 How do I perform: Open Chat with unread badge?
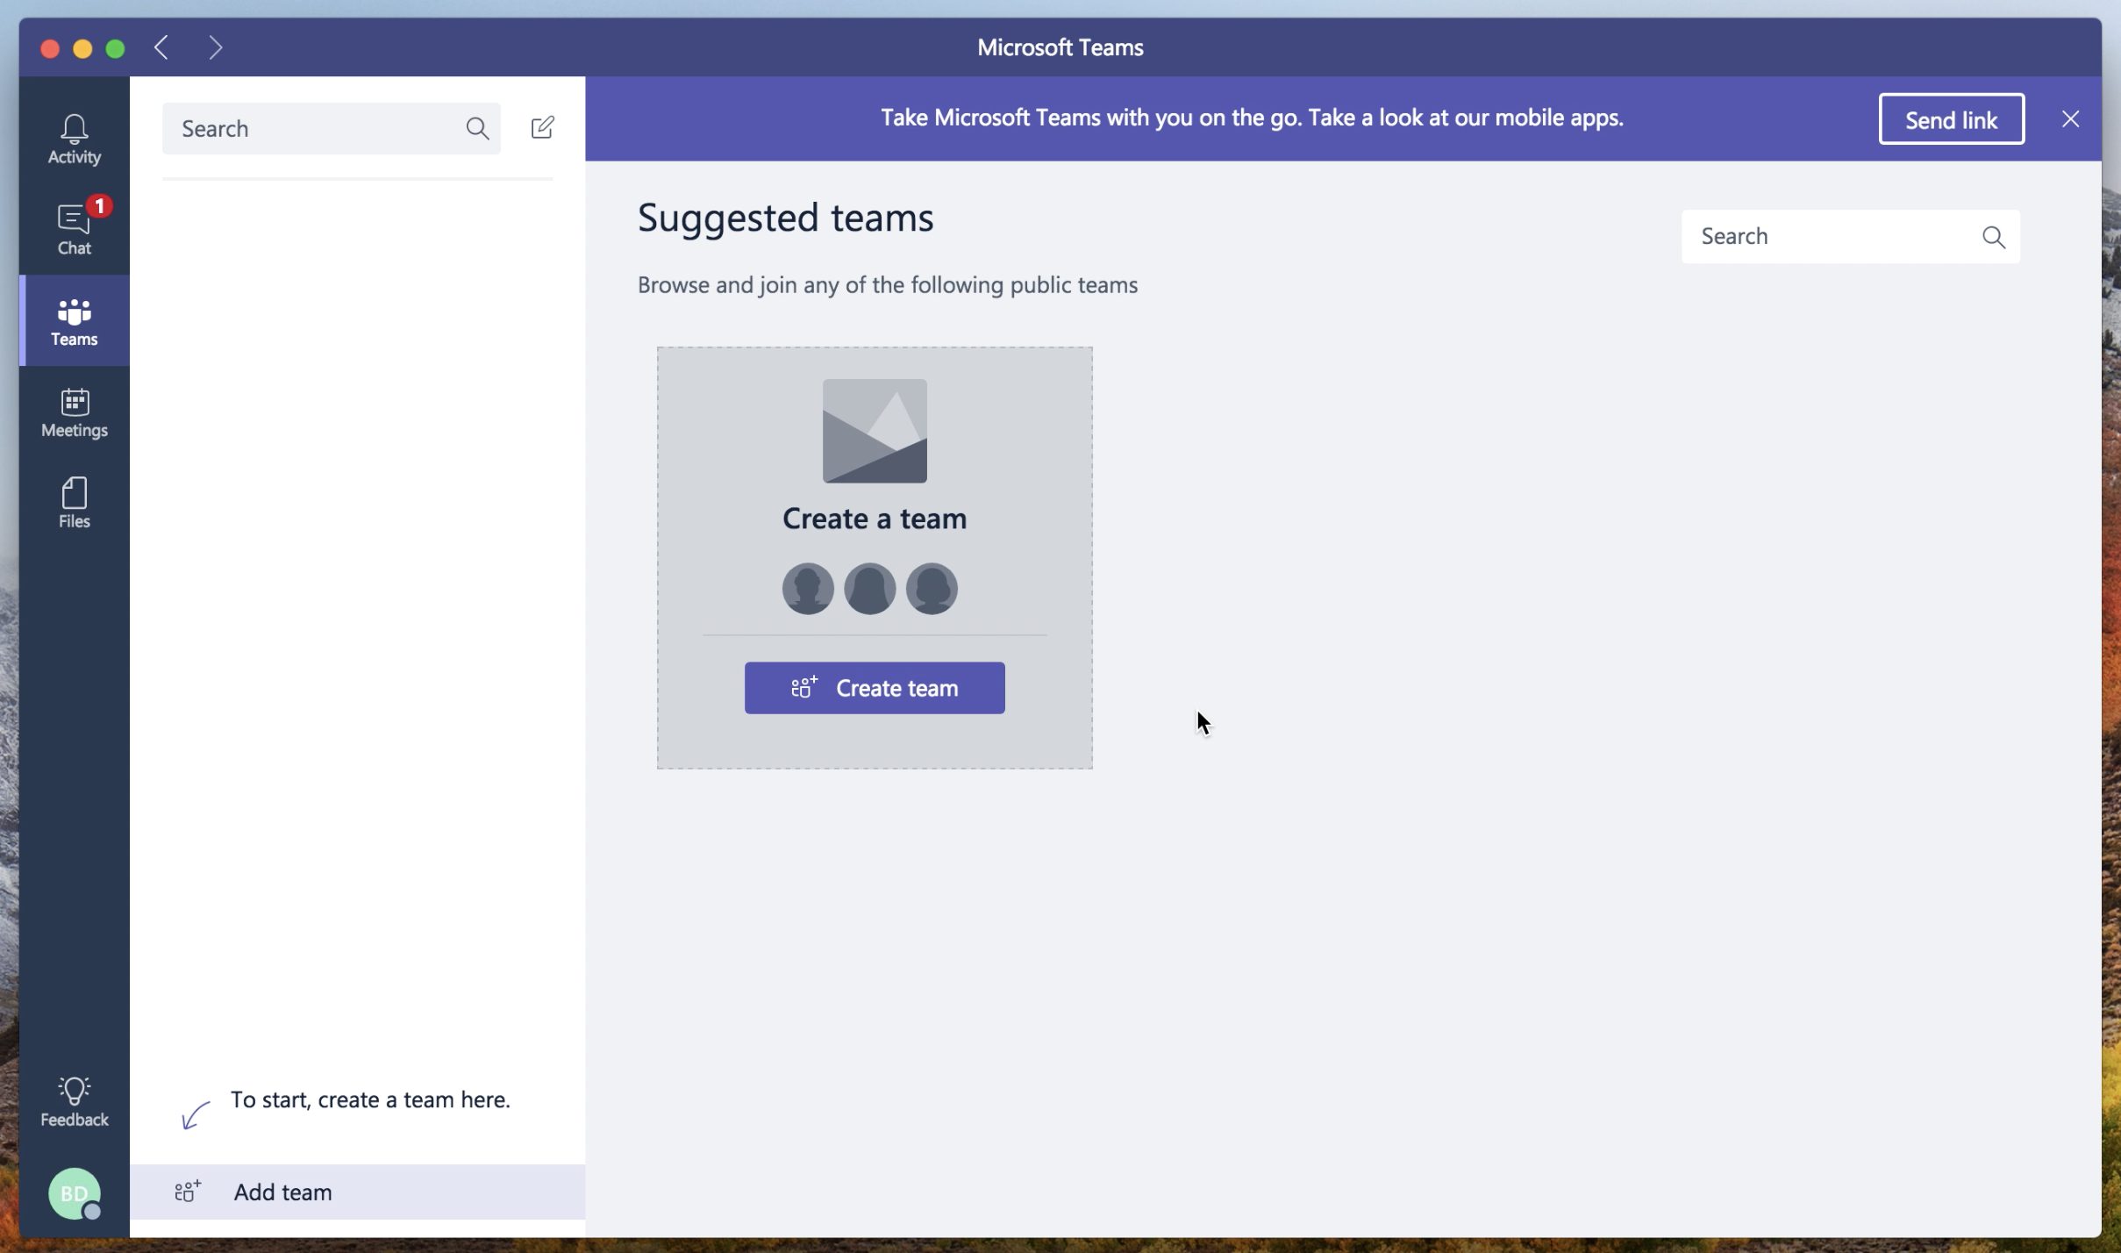point(74,228)
